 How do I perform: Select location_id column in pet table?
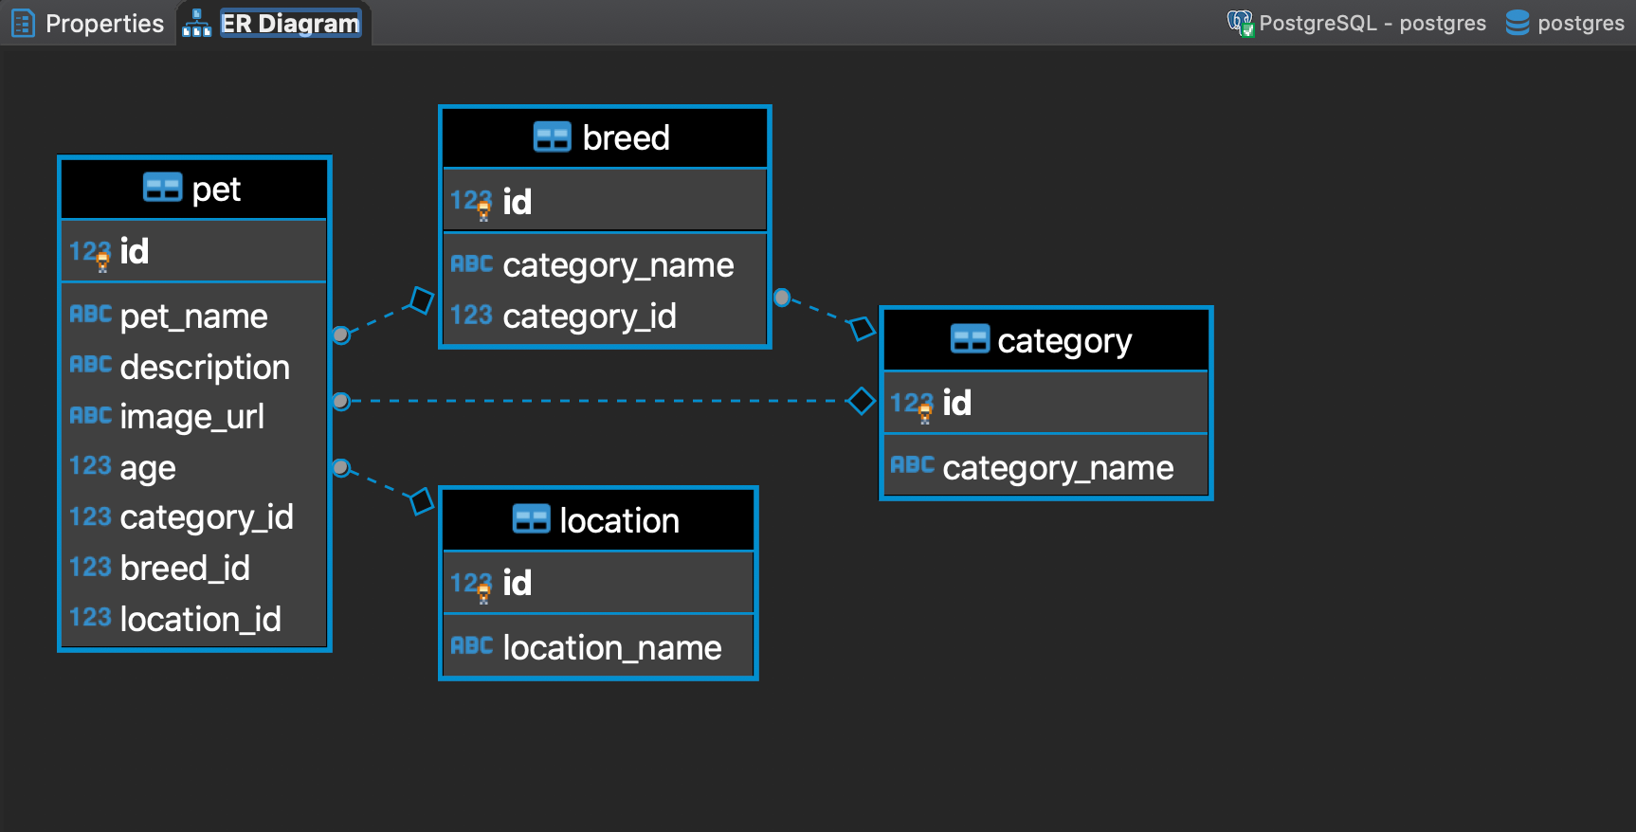click(200, 620)
